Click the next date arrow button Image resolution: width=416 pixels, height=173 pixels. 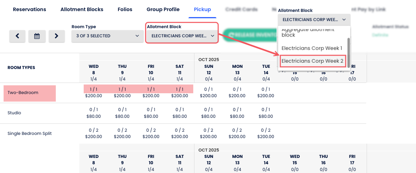tap(57, 36)
